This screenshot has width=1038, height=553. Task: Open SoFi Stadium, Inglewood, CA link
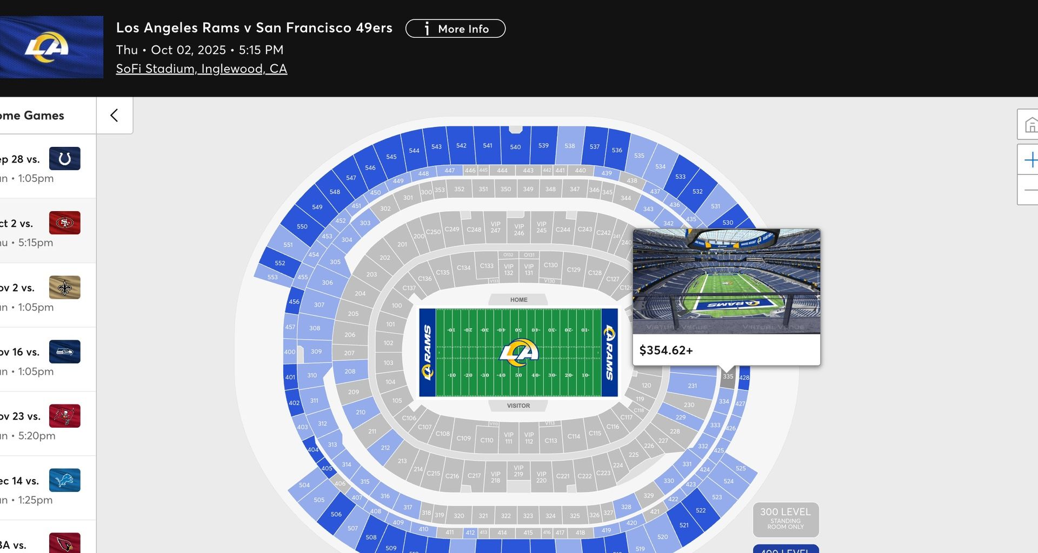201,69
